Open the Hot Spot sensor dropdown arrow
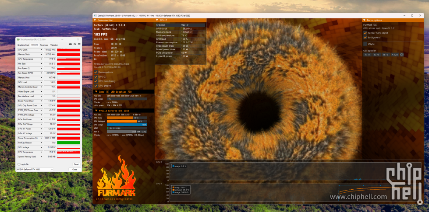Viewport: 429px width, 212px height. click(41, 64)
